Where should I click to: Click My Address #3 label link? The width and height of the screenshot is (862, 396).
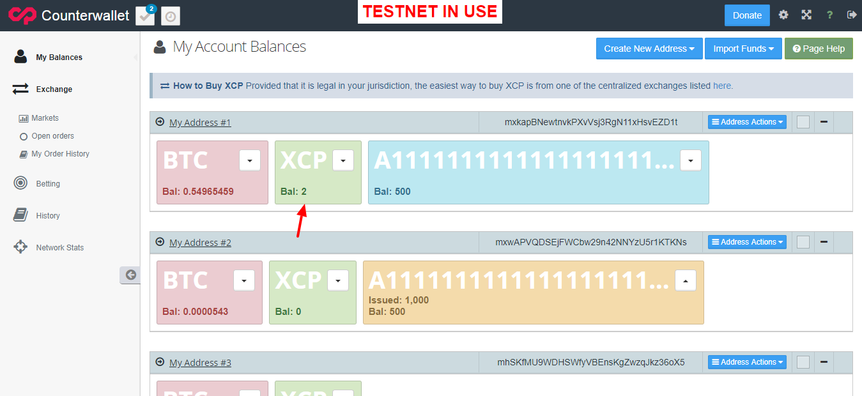(x=200, y=363)
